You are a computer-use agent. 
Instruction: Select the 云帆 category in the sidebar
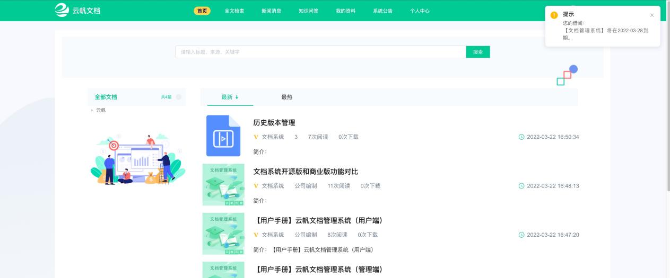[101, 110]
